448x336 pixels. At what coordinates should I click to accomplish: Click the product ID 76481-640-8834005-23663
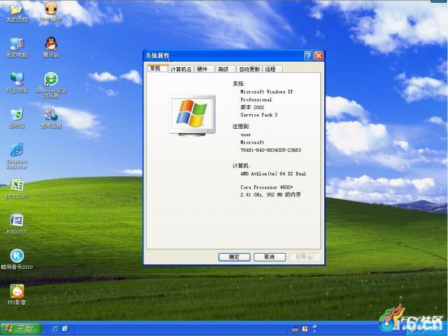pos(270,150)
